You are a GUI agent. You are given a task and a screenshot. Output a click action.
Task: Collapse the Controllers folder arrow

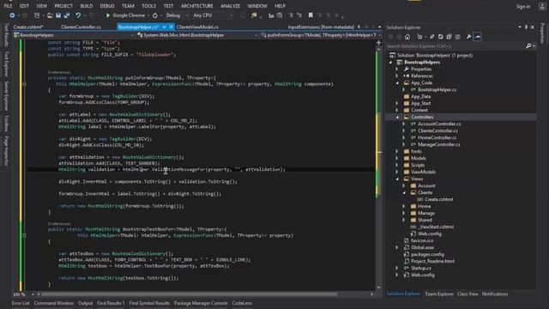397,117
